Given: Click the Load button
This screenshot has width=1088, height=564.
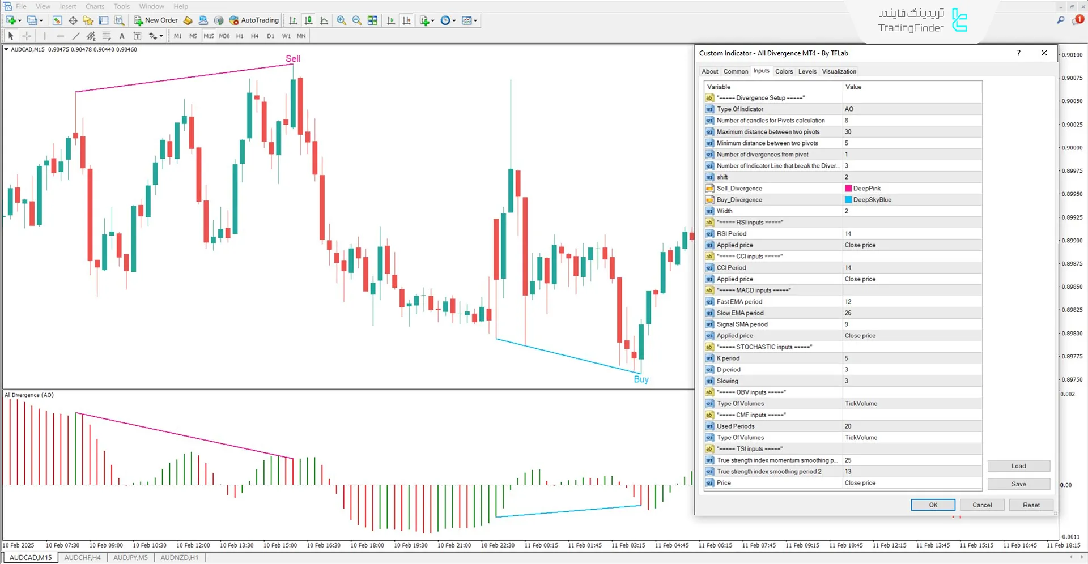Looking at the screenshot, I should pyautogui.click(x=1018, y=465).
